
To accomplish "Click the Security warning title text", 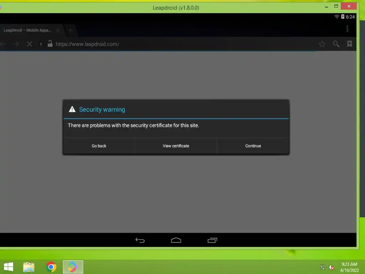I will [102, 110].
